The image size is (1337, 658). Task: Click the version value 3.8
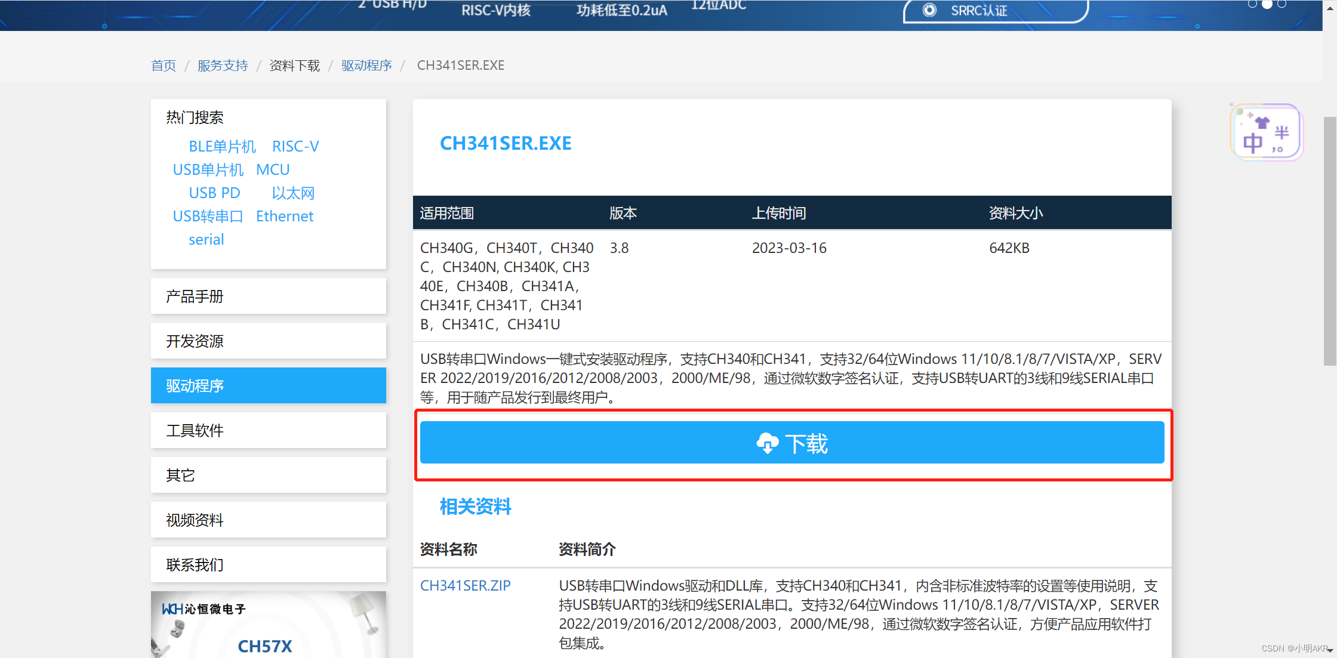click(619, 248)
